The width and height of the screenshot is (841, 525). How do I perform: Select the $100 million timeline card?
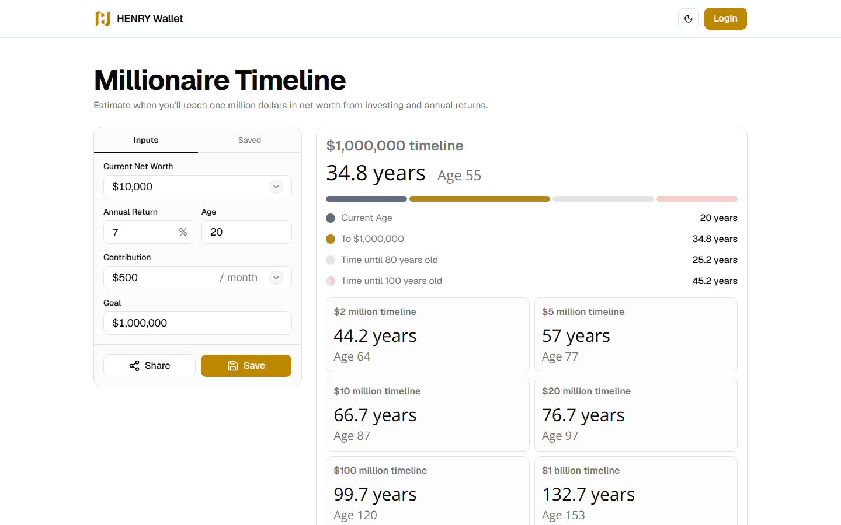click(x=428, y=491)
